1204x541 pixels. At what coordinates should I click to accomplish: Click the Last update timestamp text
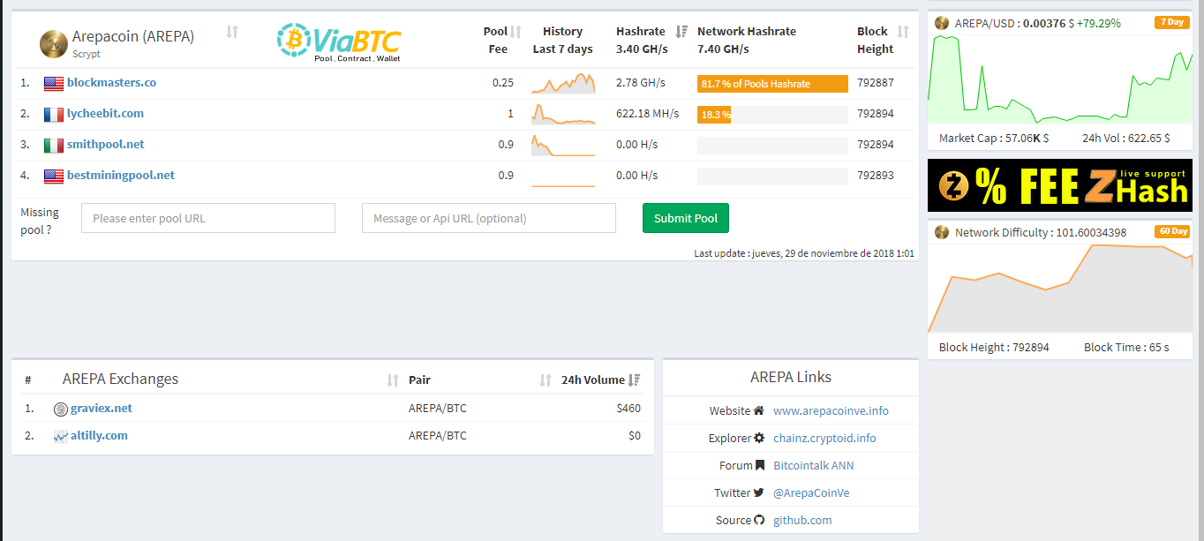coord(804,253)
